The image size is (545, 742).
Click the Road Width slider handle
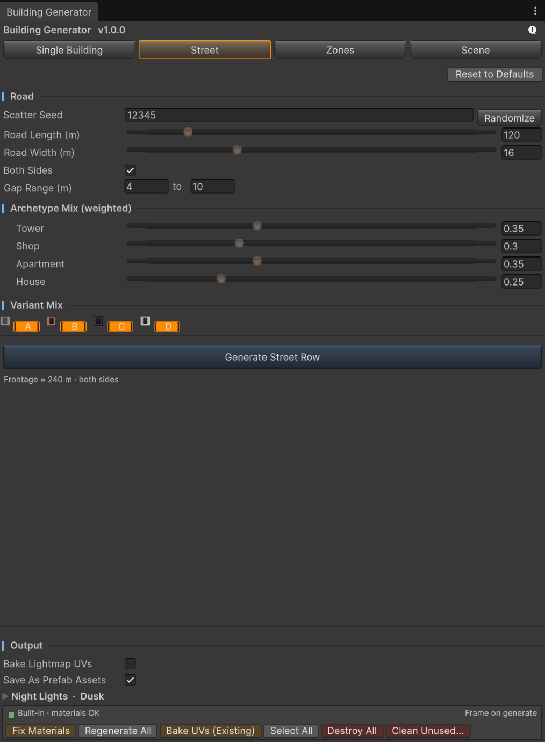tap(237, 149)
